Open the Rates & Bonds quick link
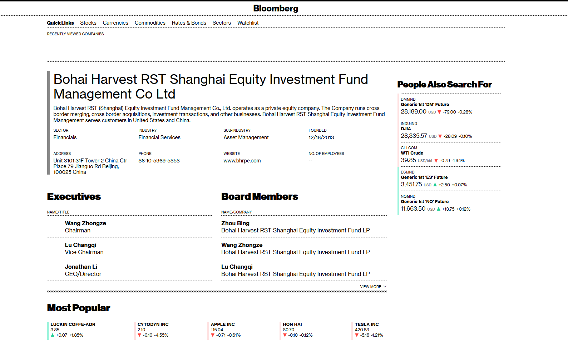The image size is (568, 342). tap(189, 23)
